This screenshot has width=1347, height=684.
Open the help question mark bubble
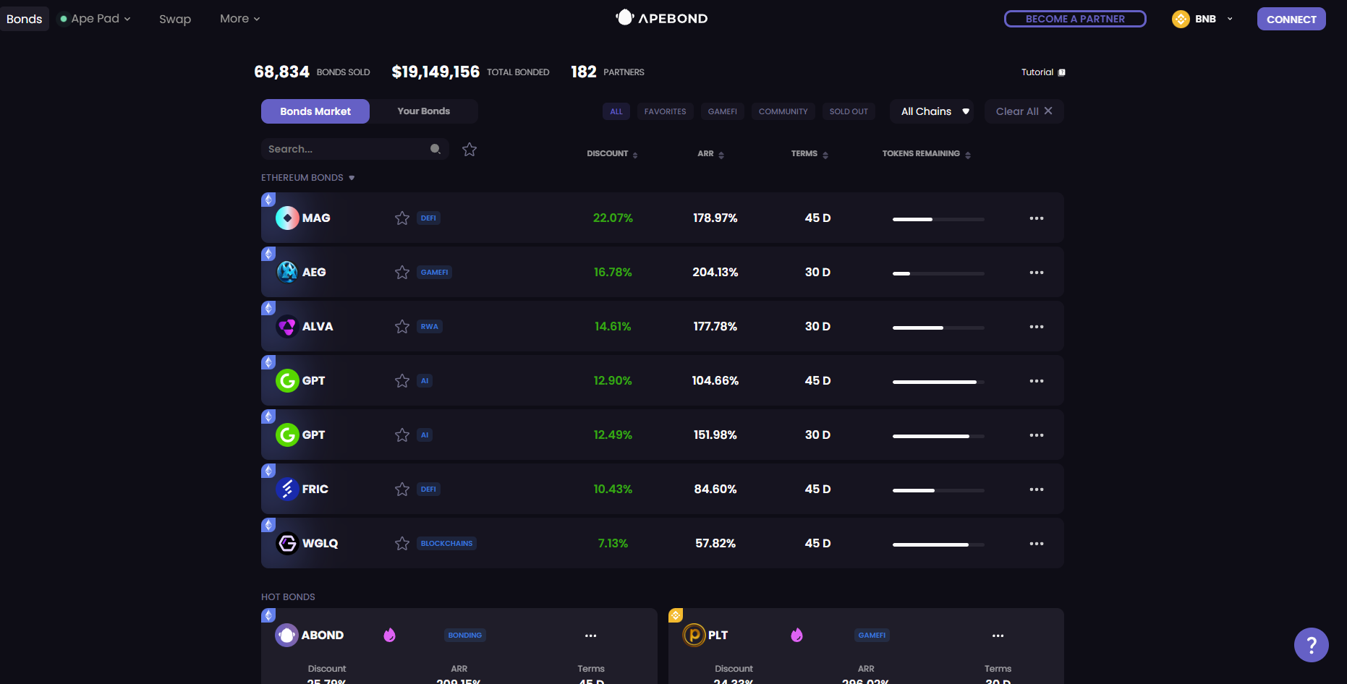[x=1311, y=645]
